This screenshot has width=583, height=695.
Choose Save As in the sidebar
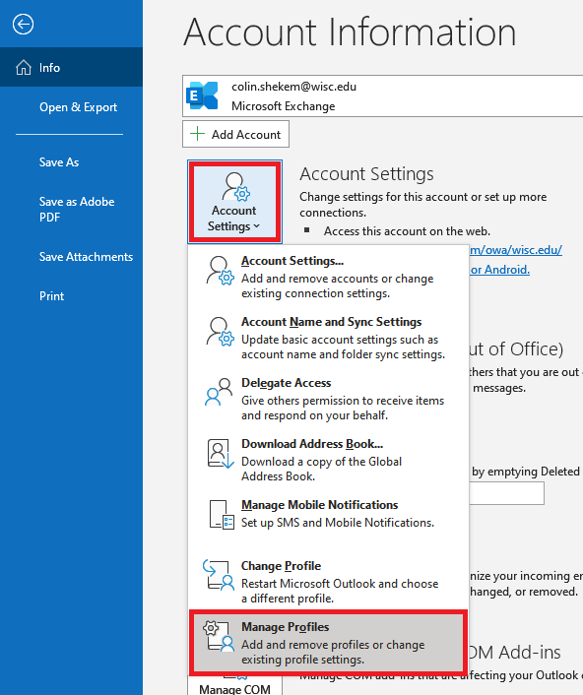click(x=59, y=162)
